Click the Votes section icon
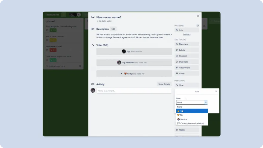263x148 pixels. tap(93, 45)
